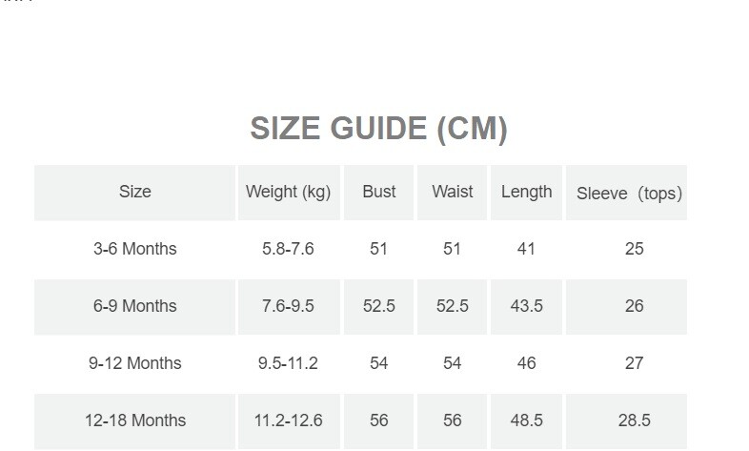Select the Sleeve (tops) column header
Viewport: 749px width, 451px height.
(x=629, y=194)
